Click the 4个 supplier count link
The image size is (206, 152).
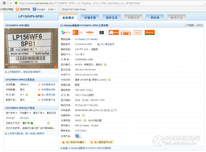pyautogui.click(x=22, y=95)
